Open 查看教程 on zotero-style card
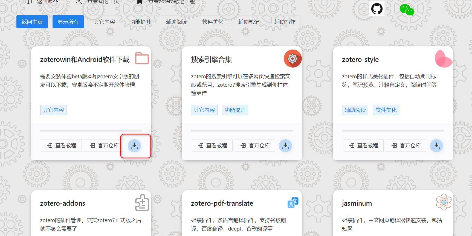472x236 pixels. tap(363, 145)
